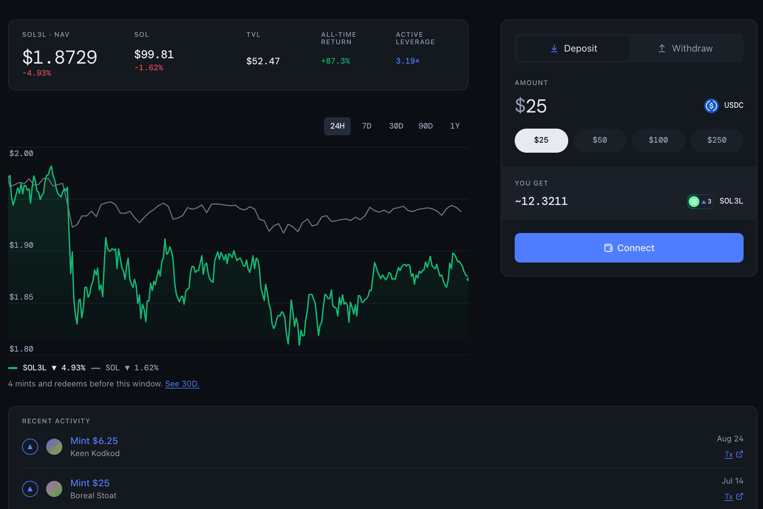Click the active leverage 3.19× value
The image size is (763, 509).
click(408, 61)
